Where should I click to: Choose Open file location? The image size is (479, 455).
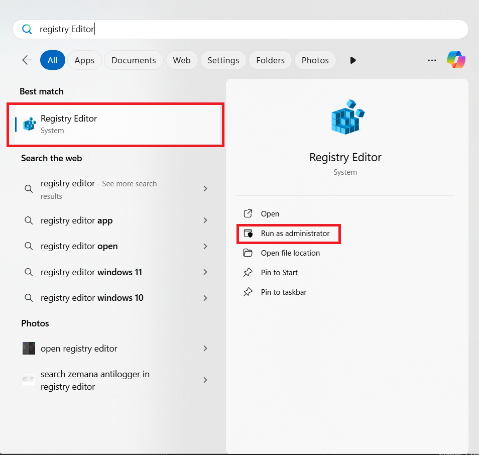click(290, 253)
